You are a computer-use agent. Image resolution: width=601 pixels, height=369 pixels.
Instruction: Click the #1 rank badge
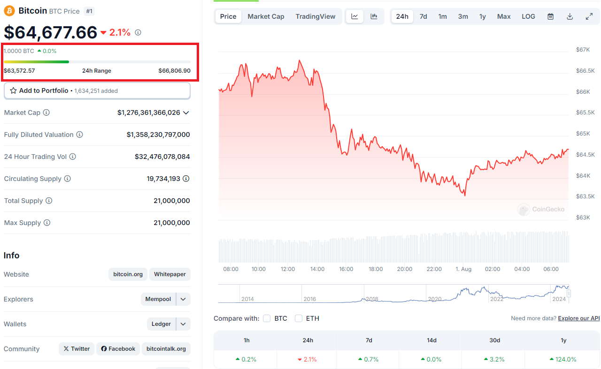(89, 11)
